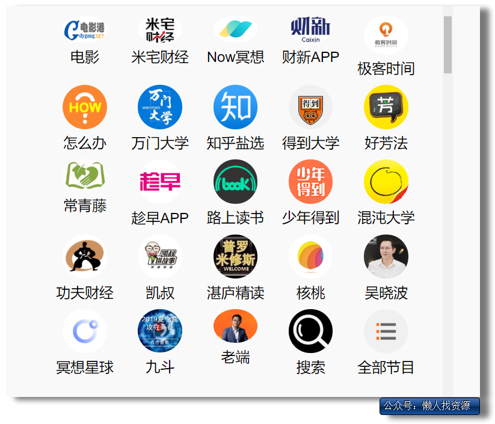Click the 怎么办 label
Image resolution: width=495 pixels, height=424 pixels.
pos(85,143)
